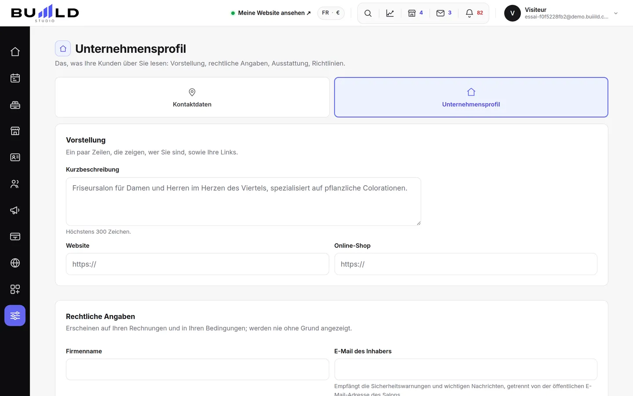Expand the Visiteur account menu chevron
Viewport: 633px width, 396px height.
tap(616, 13)
